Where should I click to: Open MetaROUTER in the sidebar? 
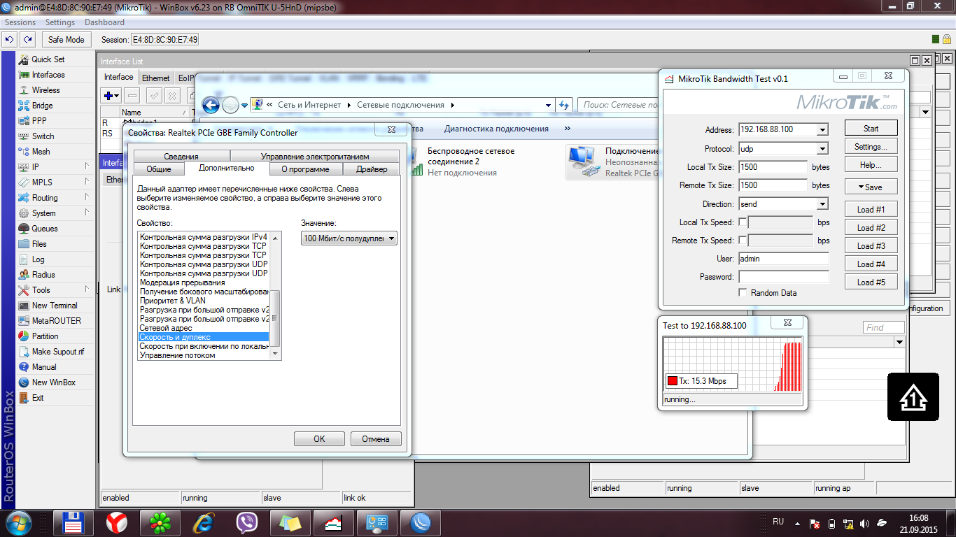[x=56, y=321]
